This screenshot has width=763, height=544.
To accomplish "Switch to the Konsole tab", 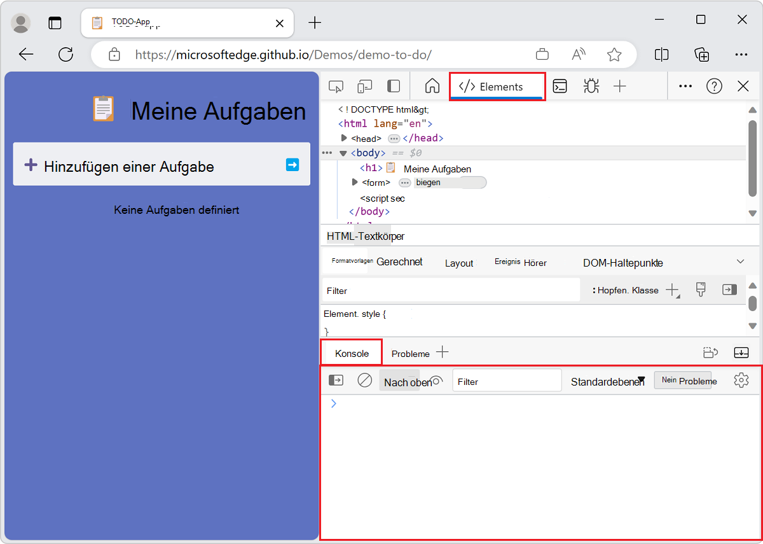I will click(x=350, y=352).
